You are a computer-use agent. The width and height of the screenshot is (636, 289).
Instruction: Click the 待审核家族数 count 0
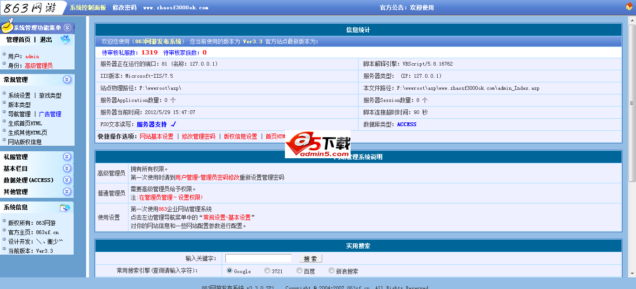(x=205, y=53)
